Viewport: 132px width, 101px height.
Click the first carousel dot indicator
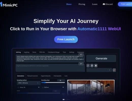point(63,99)
